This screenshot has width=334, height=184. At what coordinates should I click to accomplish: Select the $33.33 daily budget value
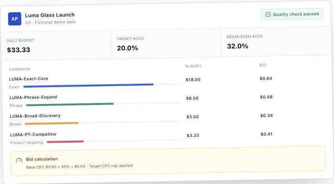click(x=18, y=50)
